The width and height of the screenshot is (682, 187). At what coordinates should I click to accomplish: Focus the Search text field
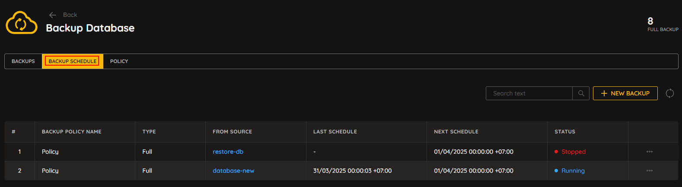[x=529, y=93]
